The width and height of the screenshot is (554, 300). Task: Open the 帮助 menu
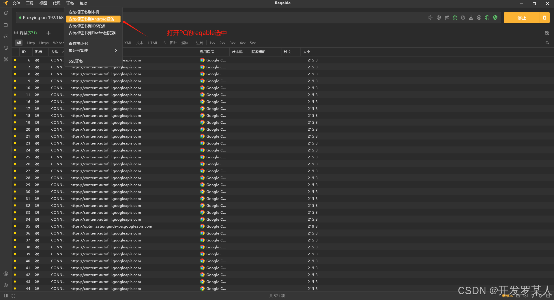(x=83, y=3)
